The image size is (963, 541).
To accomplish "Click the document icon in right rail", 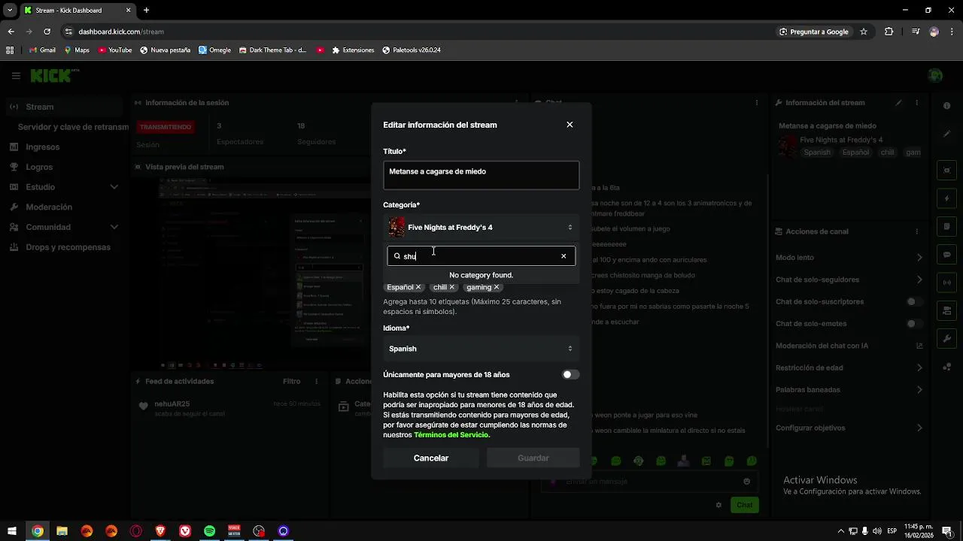I will pyautogui.click(x=947, y=227).
